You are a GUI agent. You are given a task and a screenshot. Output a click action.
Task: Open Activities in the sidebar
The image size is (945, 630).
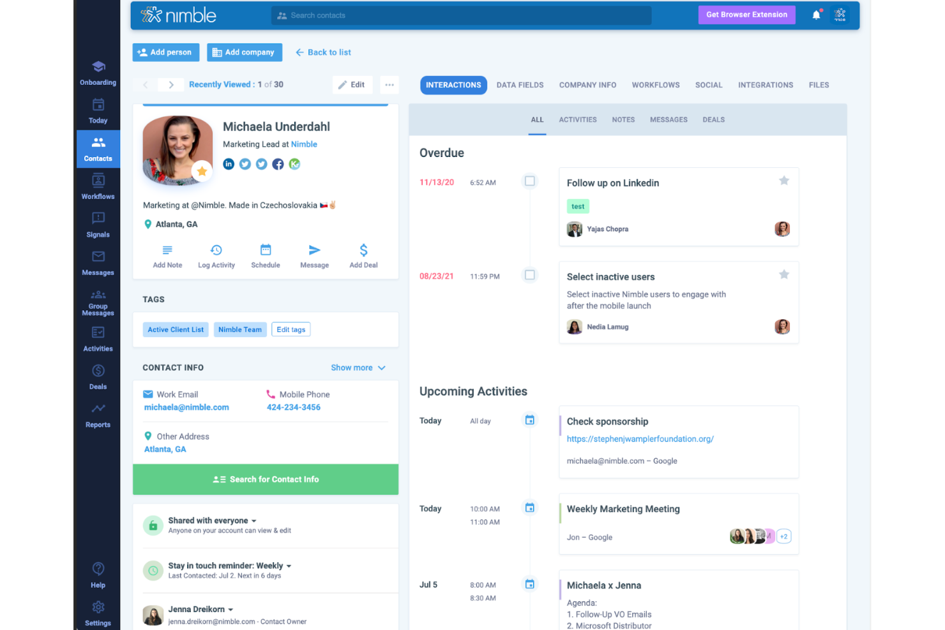point(98,340)
